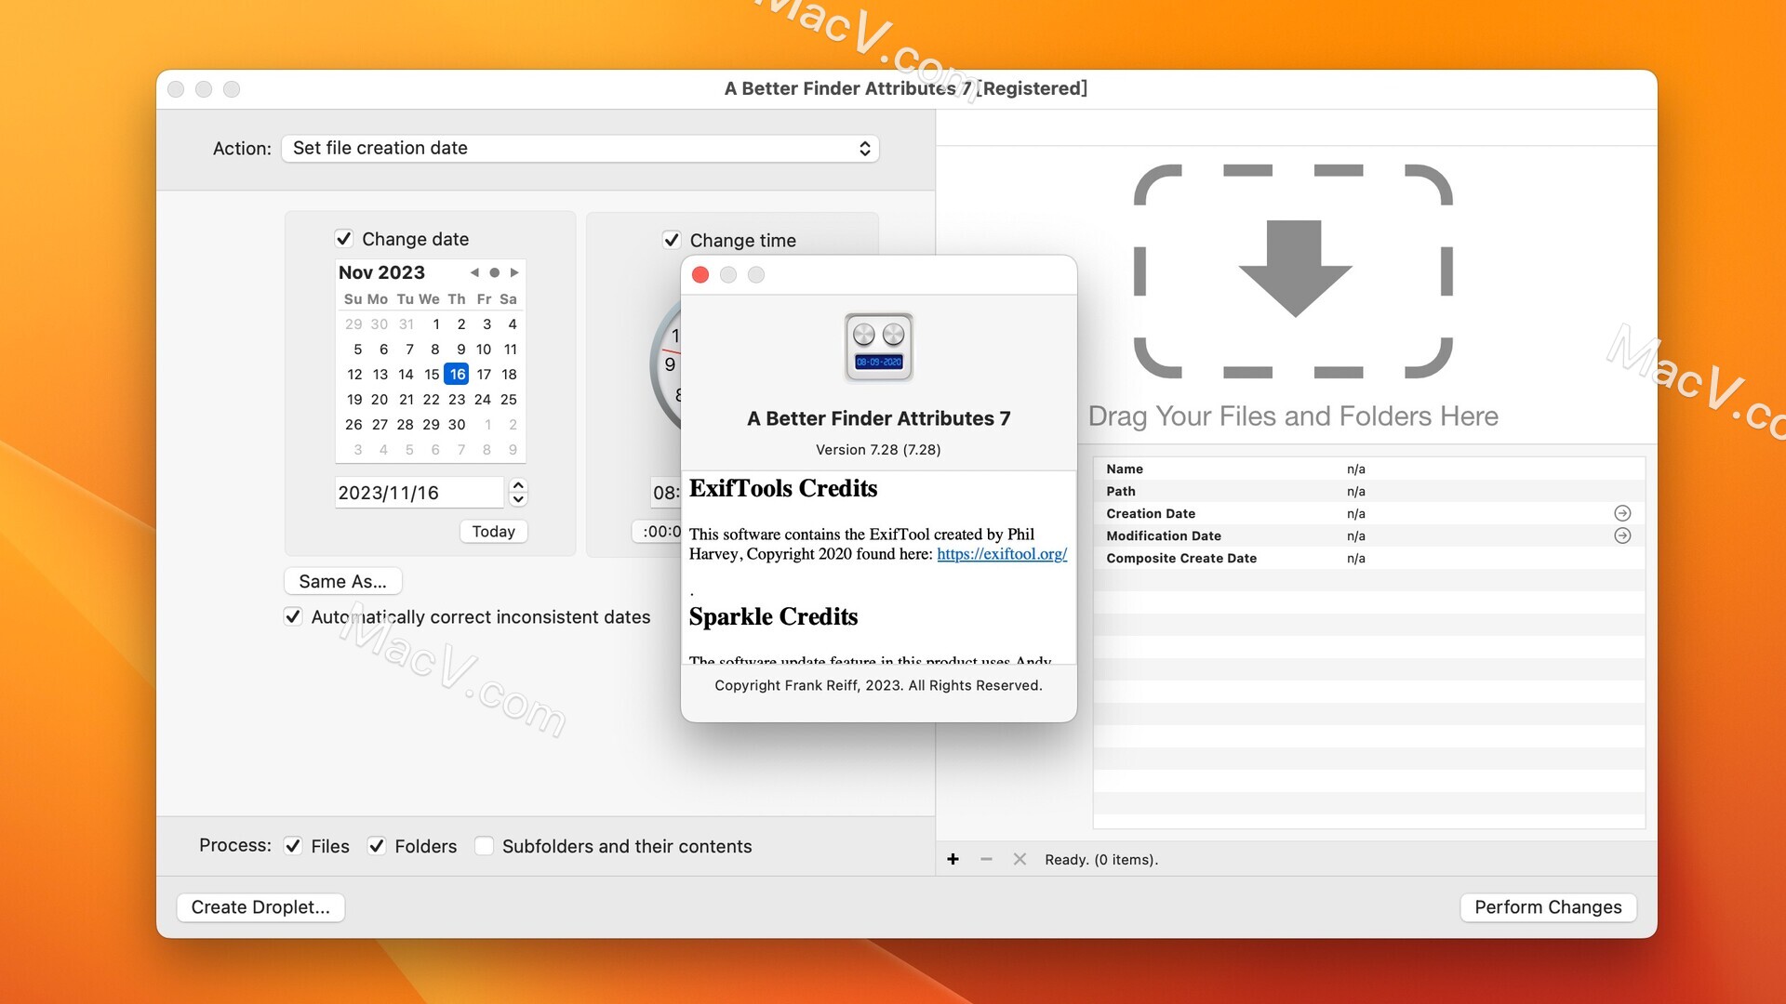Click the Modification Date arrow icon
The width and height of the screenshot is (1786, 1004).
(1622, 535)
